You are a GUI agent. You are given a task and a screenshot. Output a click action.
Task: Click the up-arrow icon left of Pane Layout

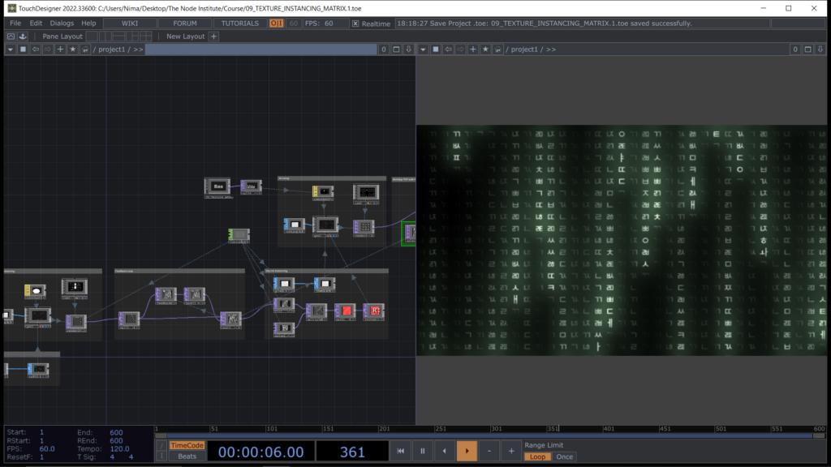click(11, 36)
